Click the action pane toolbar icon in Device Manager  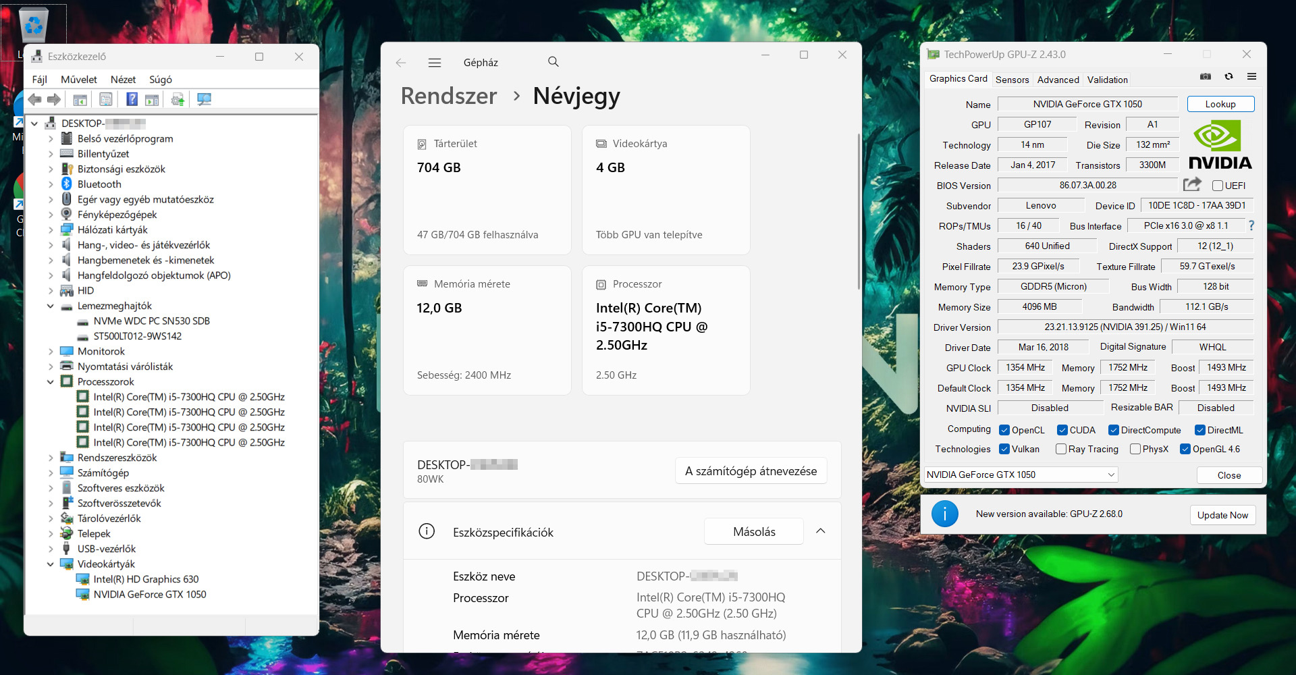152,100
